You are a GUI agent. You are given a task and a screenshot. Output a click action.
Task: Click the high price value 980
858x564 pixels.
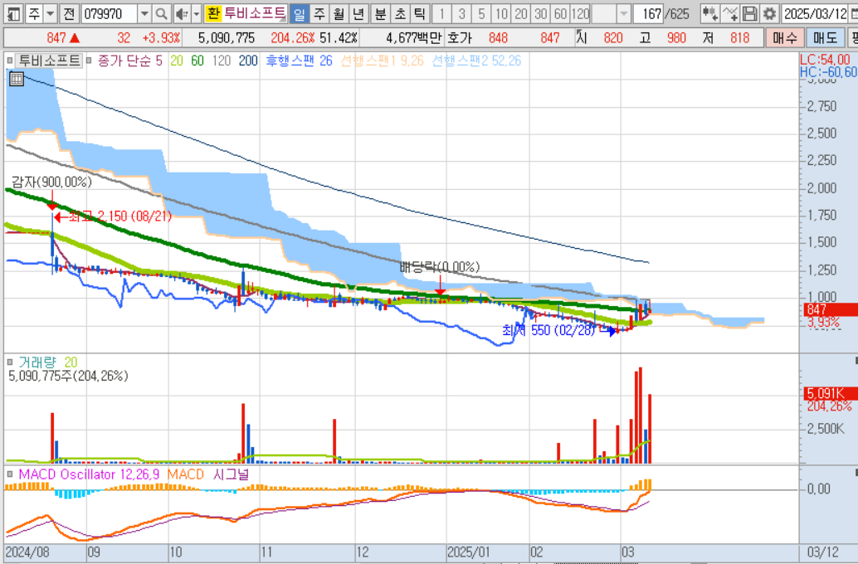676,38
